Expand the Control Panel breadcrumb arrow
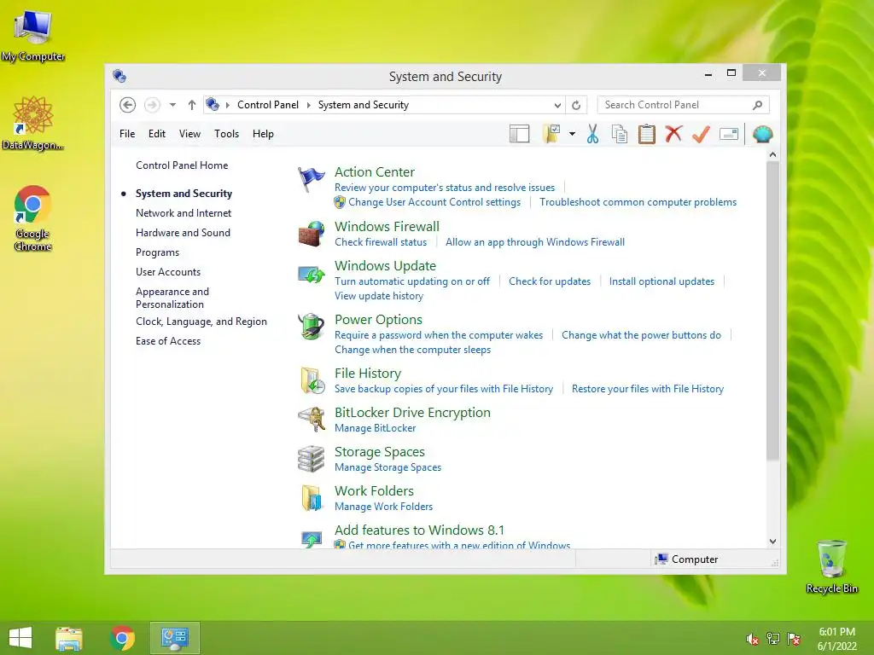Viewport: 874px width, 655px height. coord(309,105)
